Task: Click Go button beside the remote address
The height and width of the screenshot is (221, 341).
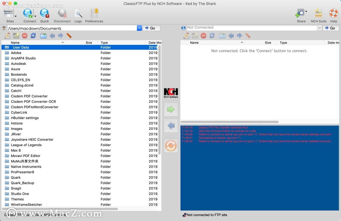Action: [x=331, y=28]
